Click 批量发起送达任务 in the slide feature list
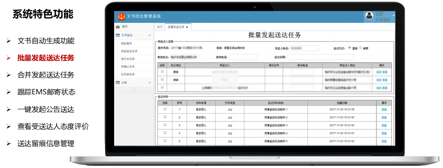This screenshot has height=168, width=443. coord(46,58)
